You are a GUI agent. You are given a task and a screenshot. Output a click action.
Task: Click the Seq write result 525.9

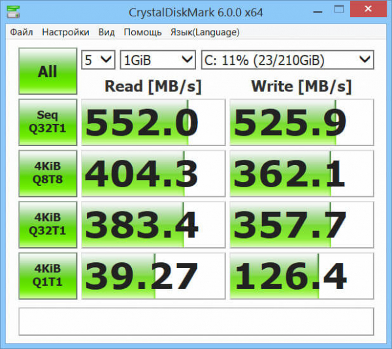click(x=302, y=123)
